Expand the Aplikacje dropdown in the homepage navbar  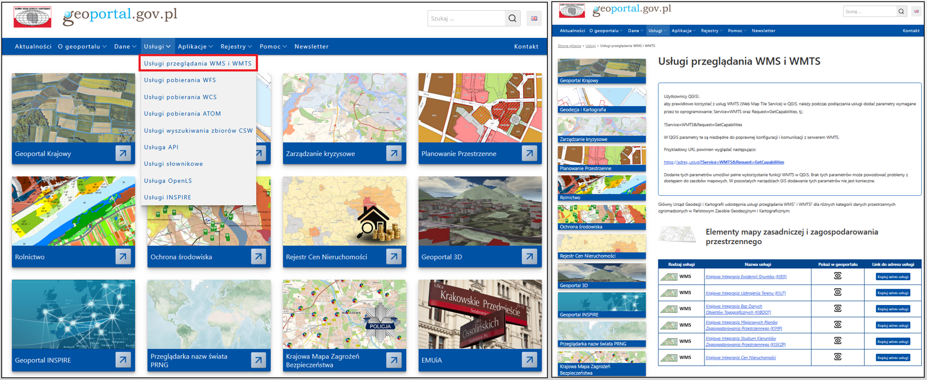coord(195,47)
